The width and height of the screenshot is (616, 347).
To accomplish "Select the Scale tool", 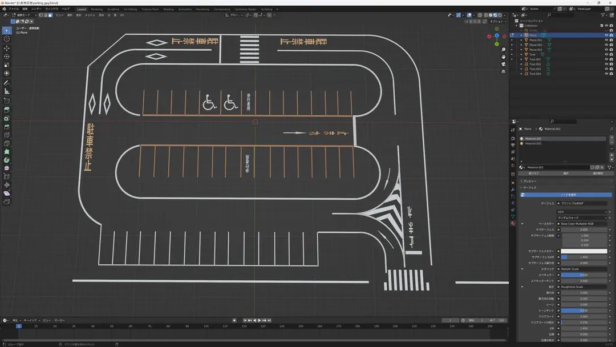I will click(7, 65).
